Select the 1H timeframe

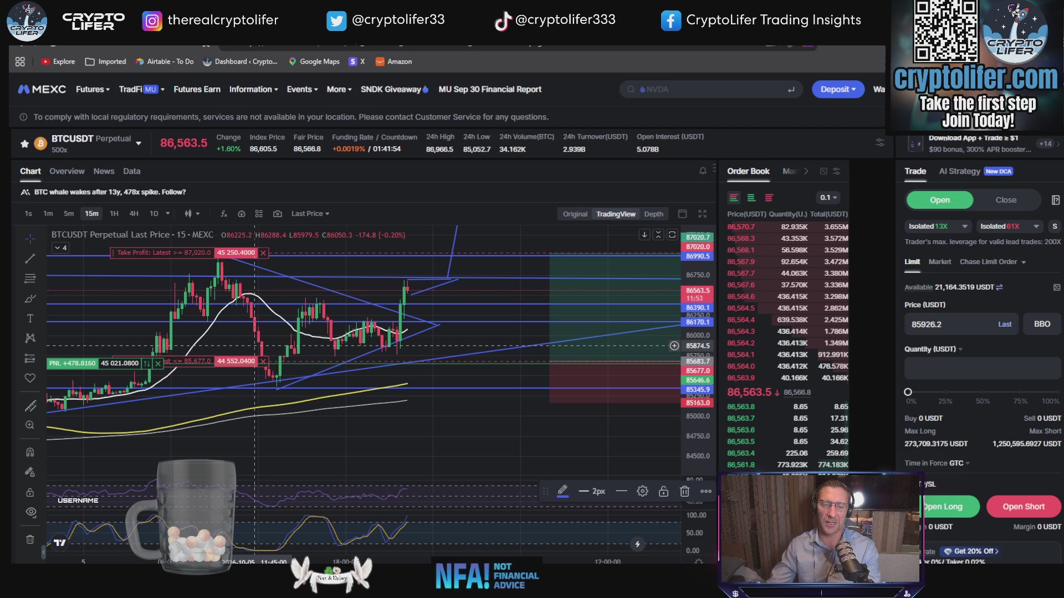(x=114, y=214)
